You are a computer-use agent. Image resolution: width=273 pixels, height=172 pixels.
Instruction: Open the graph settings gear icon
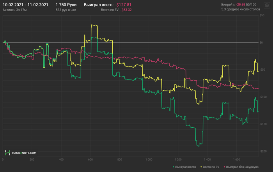tap(267, 5)
